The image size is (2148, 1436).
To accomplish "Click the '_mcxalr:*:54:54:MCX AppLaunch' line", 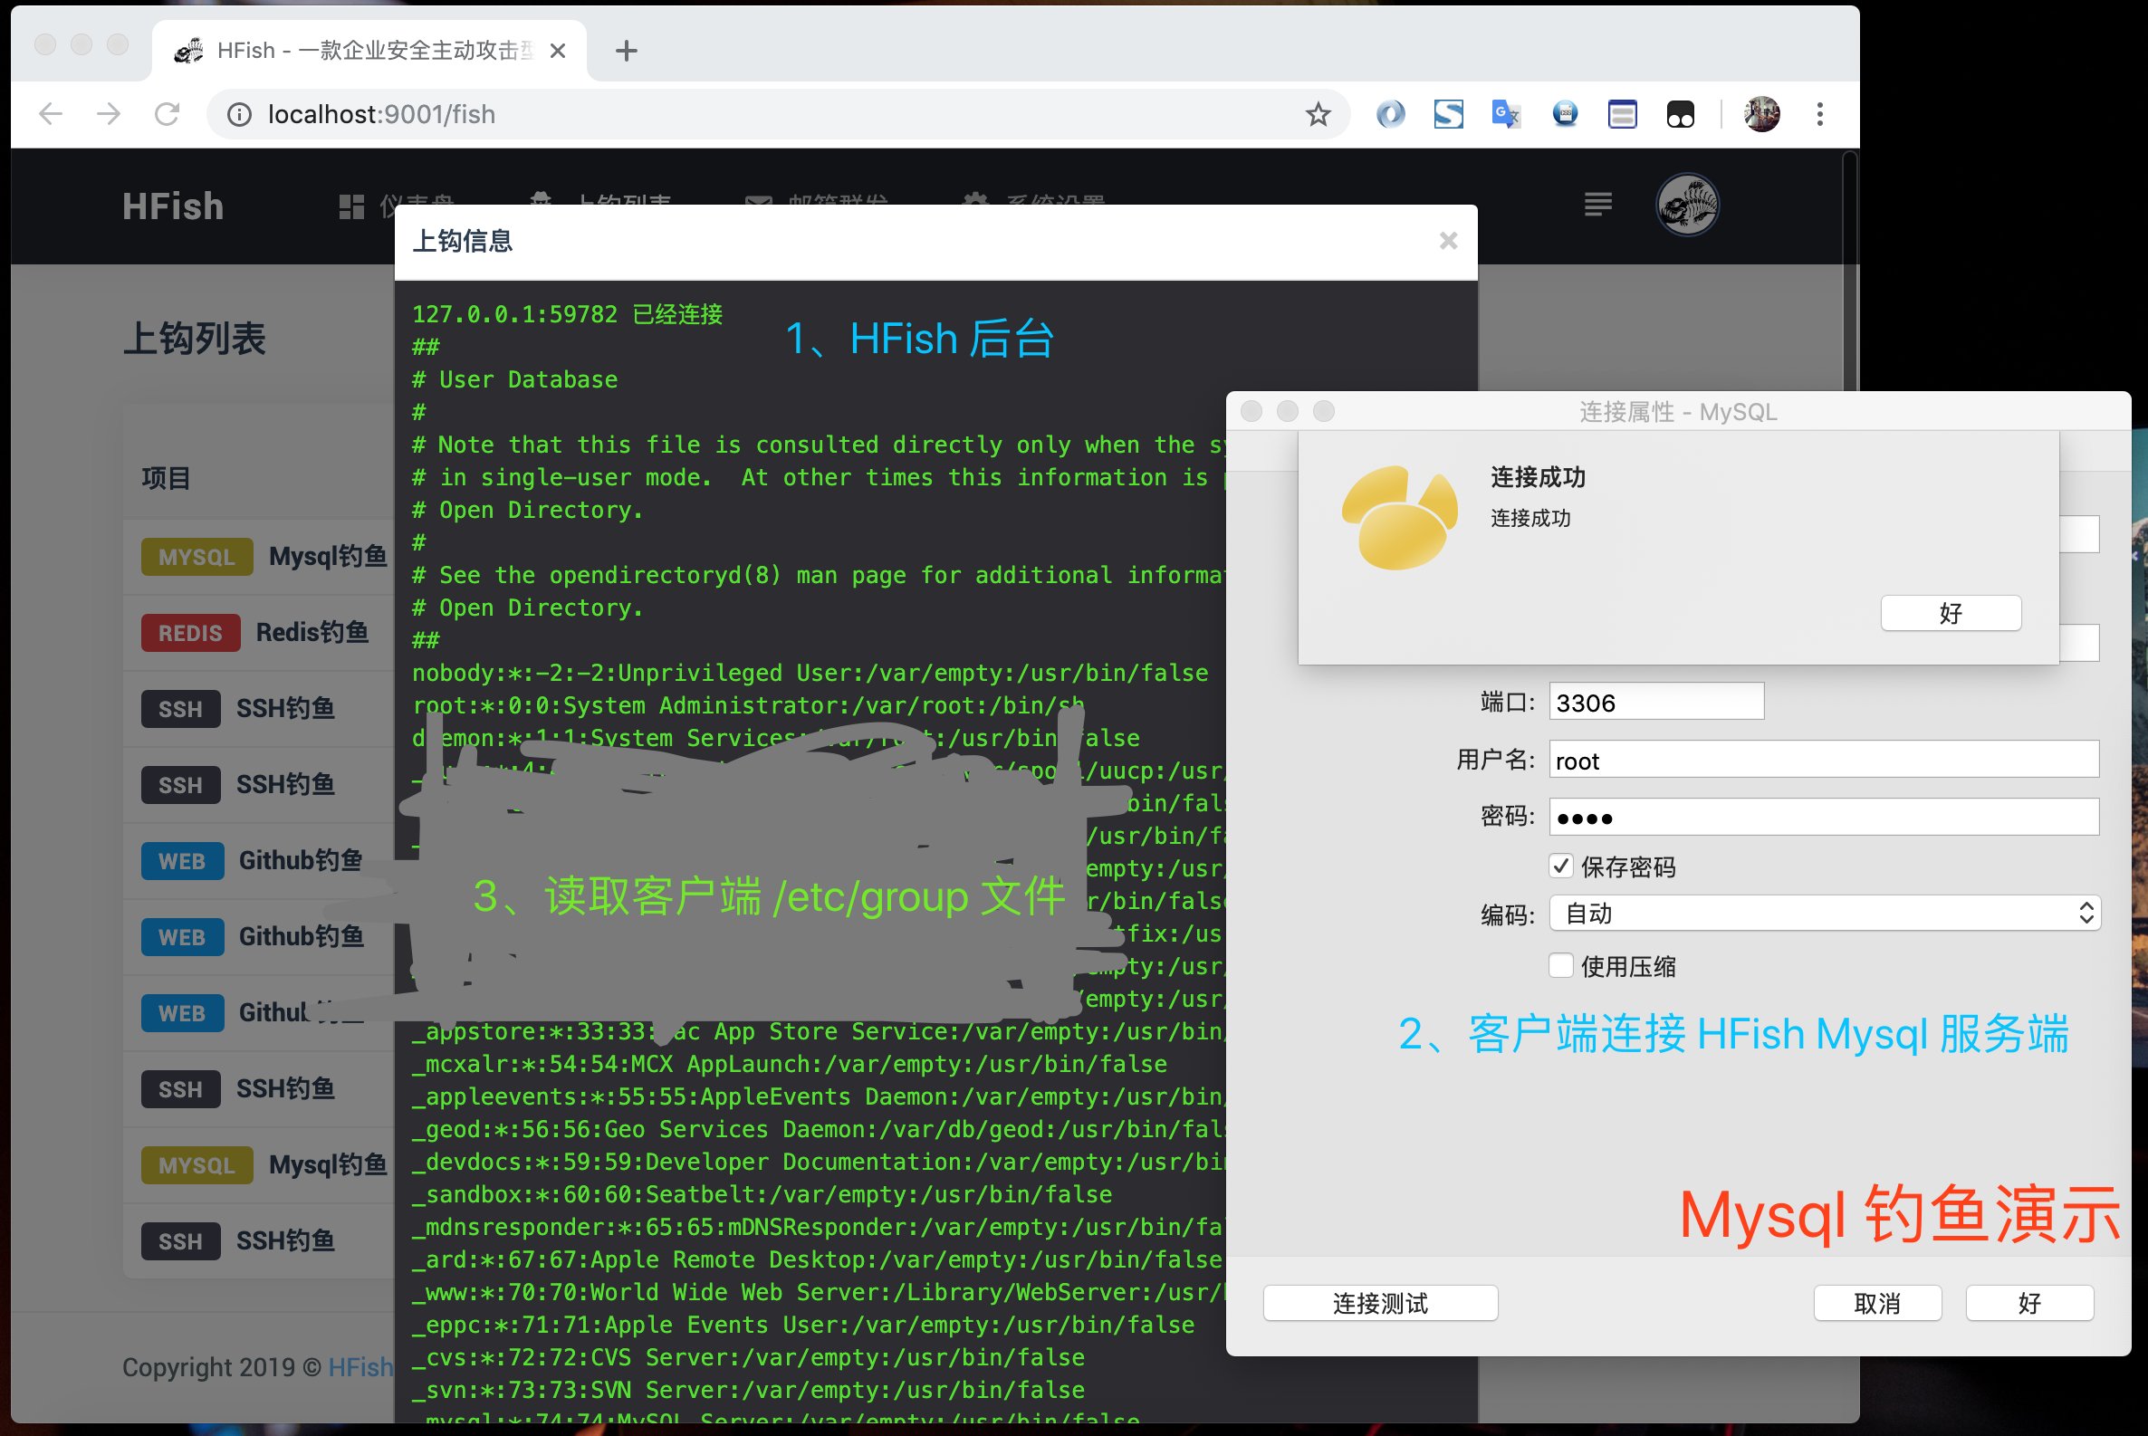I will pos(790,1064).
